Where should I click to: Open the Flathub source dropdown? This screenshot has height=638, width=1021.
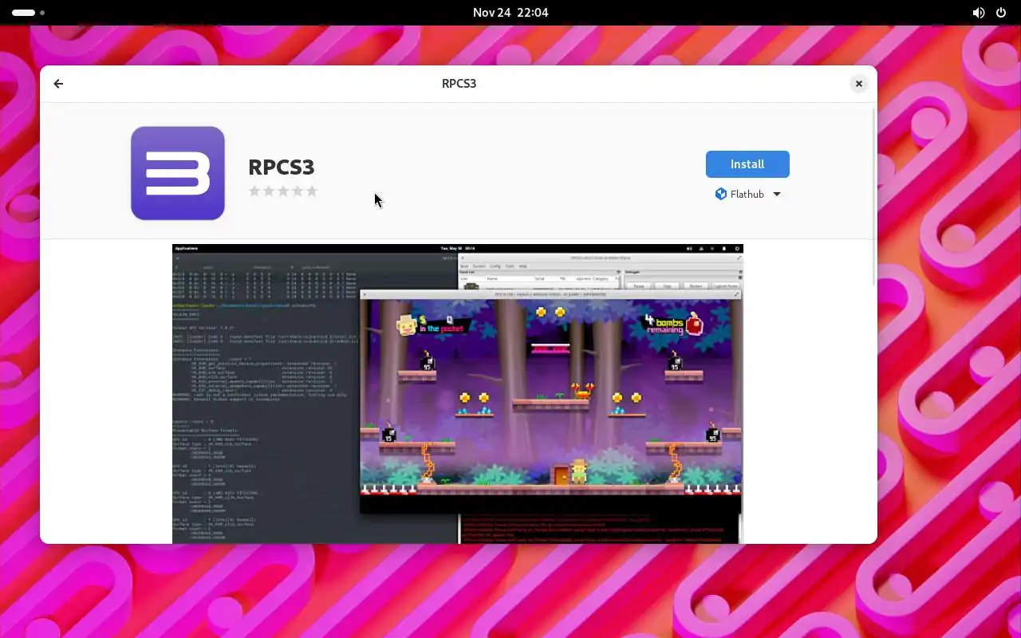click(747, 194)
